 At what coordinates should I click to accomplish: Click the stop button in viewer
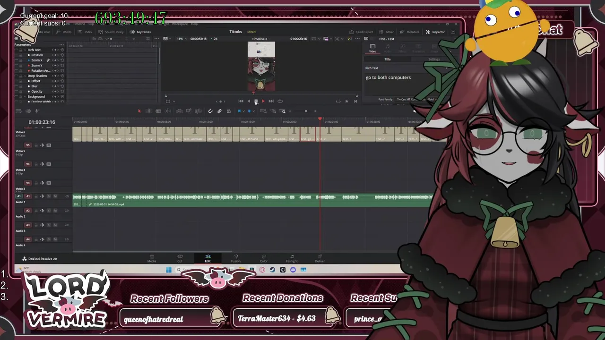tap(256, 101)
